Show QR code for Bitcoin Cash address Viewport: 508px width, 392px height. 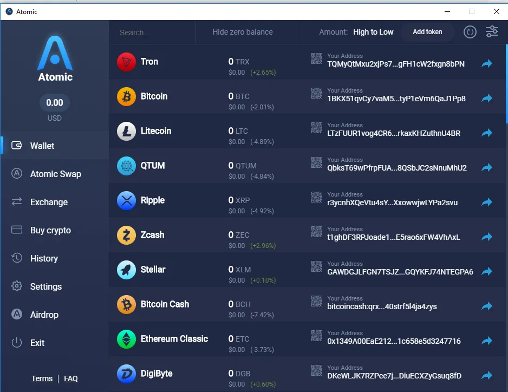317,301
